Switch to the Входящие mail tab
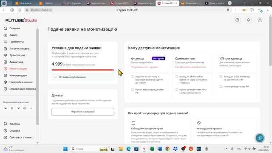This screenshot has width=272, height=153. pos(191,3)
